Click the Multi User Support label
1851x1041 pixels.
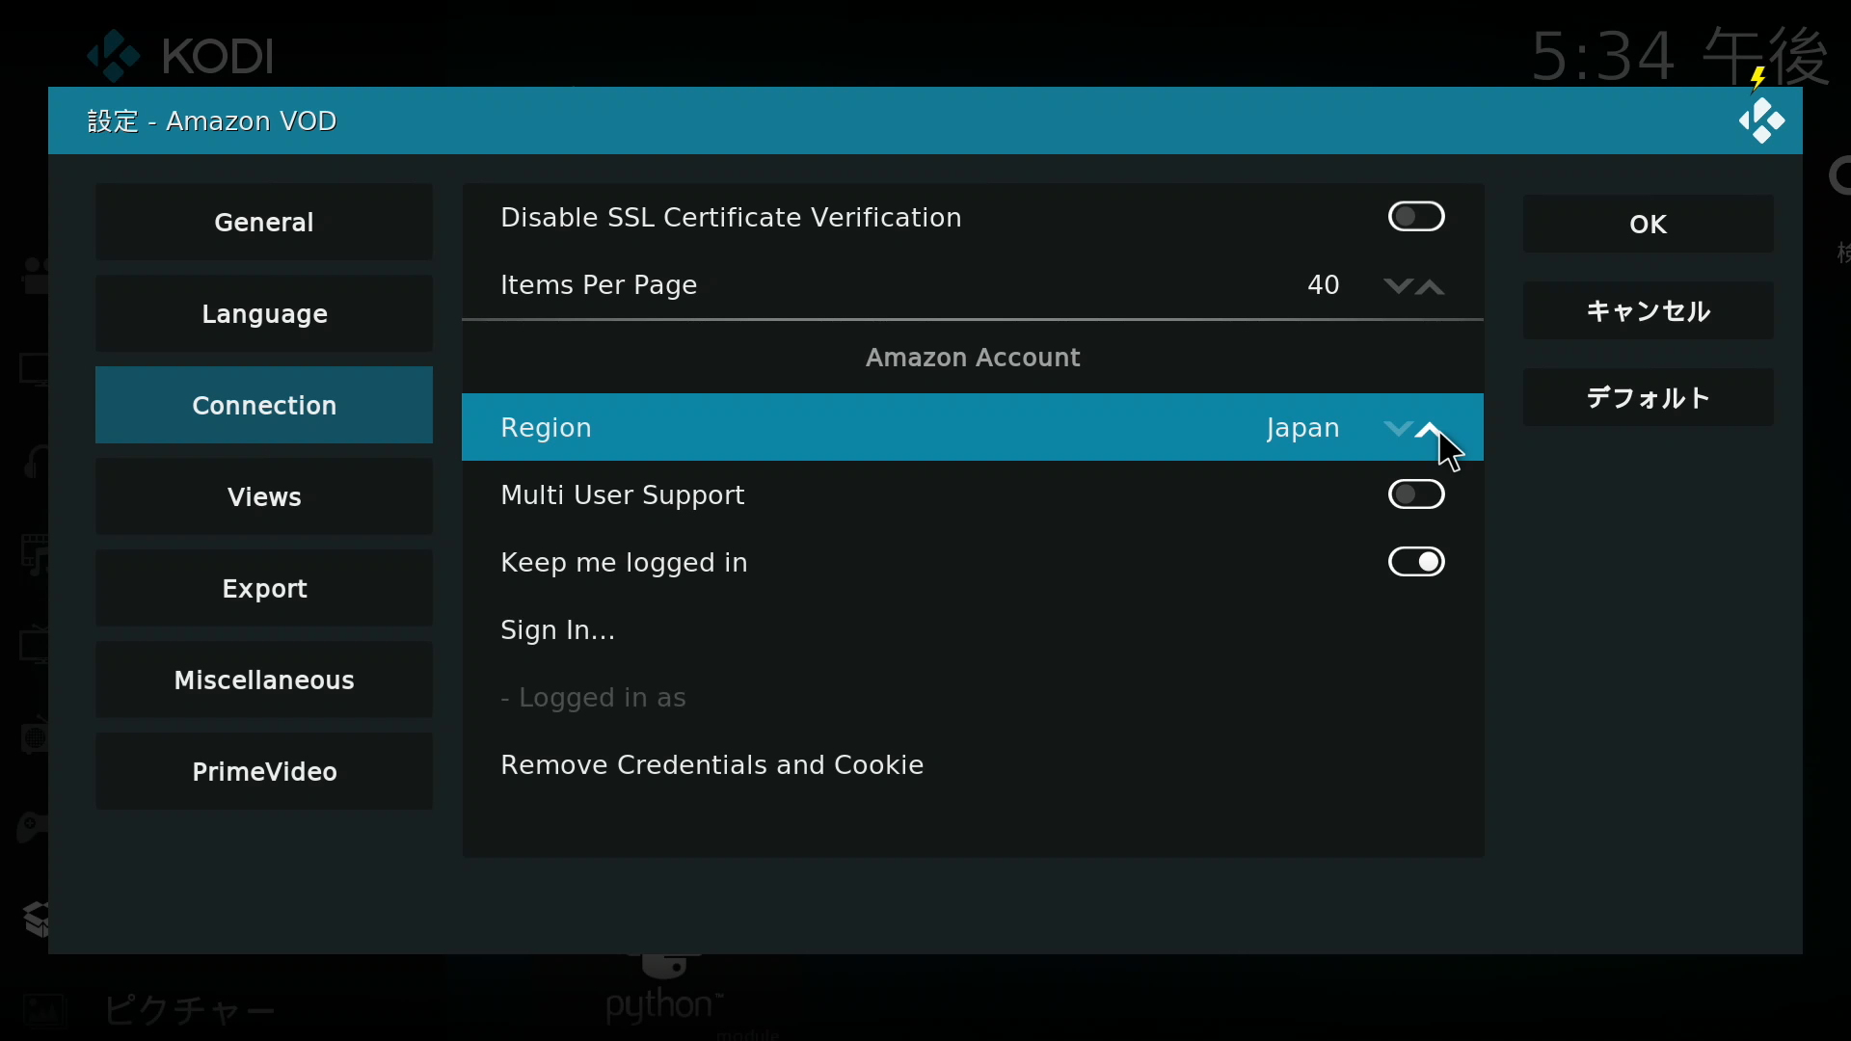coord(623,495)
